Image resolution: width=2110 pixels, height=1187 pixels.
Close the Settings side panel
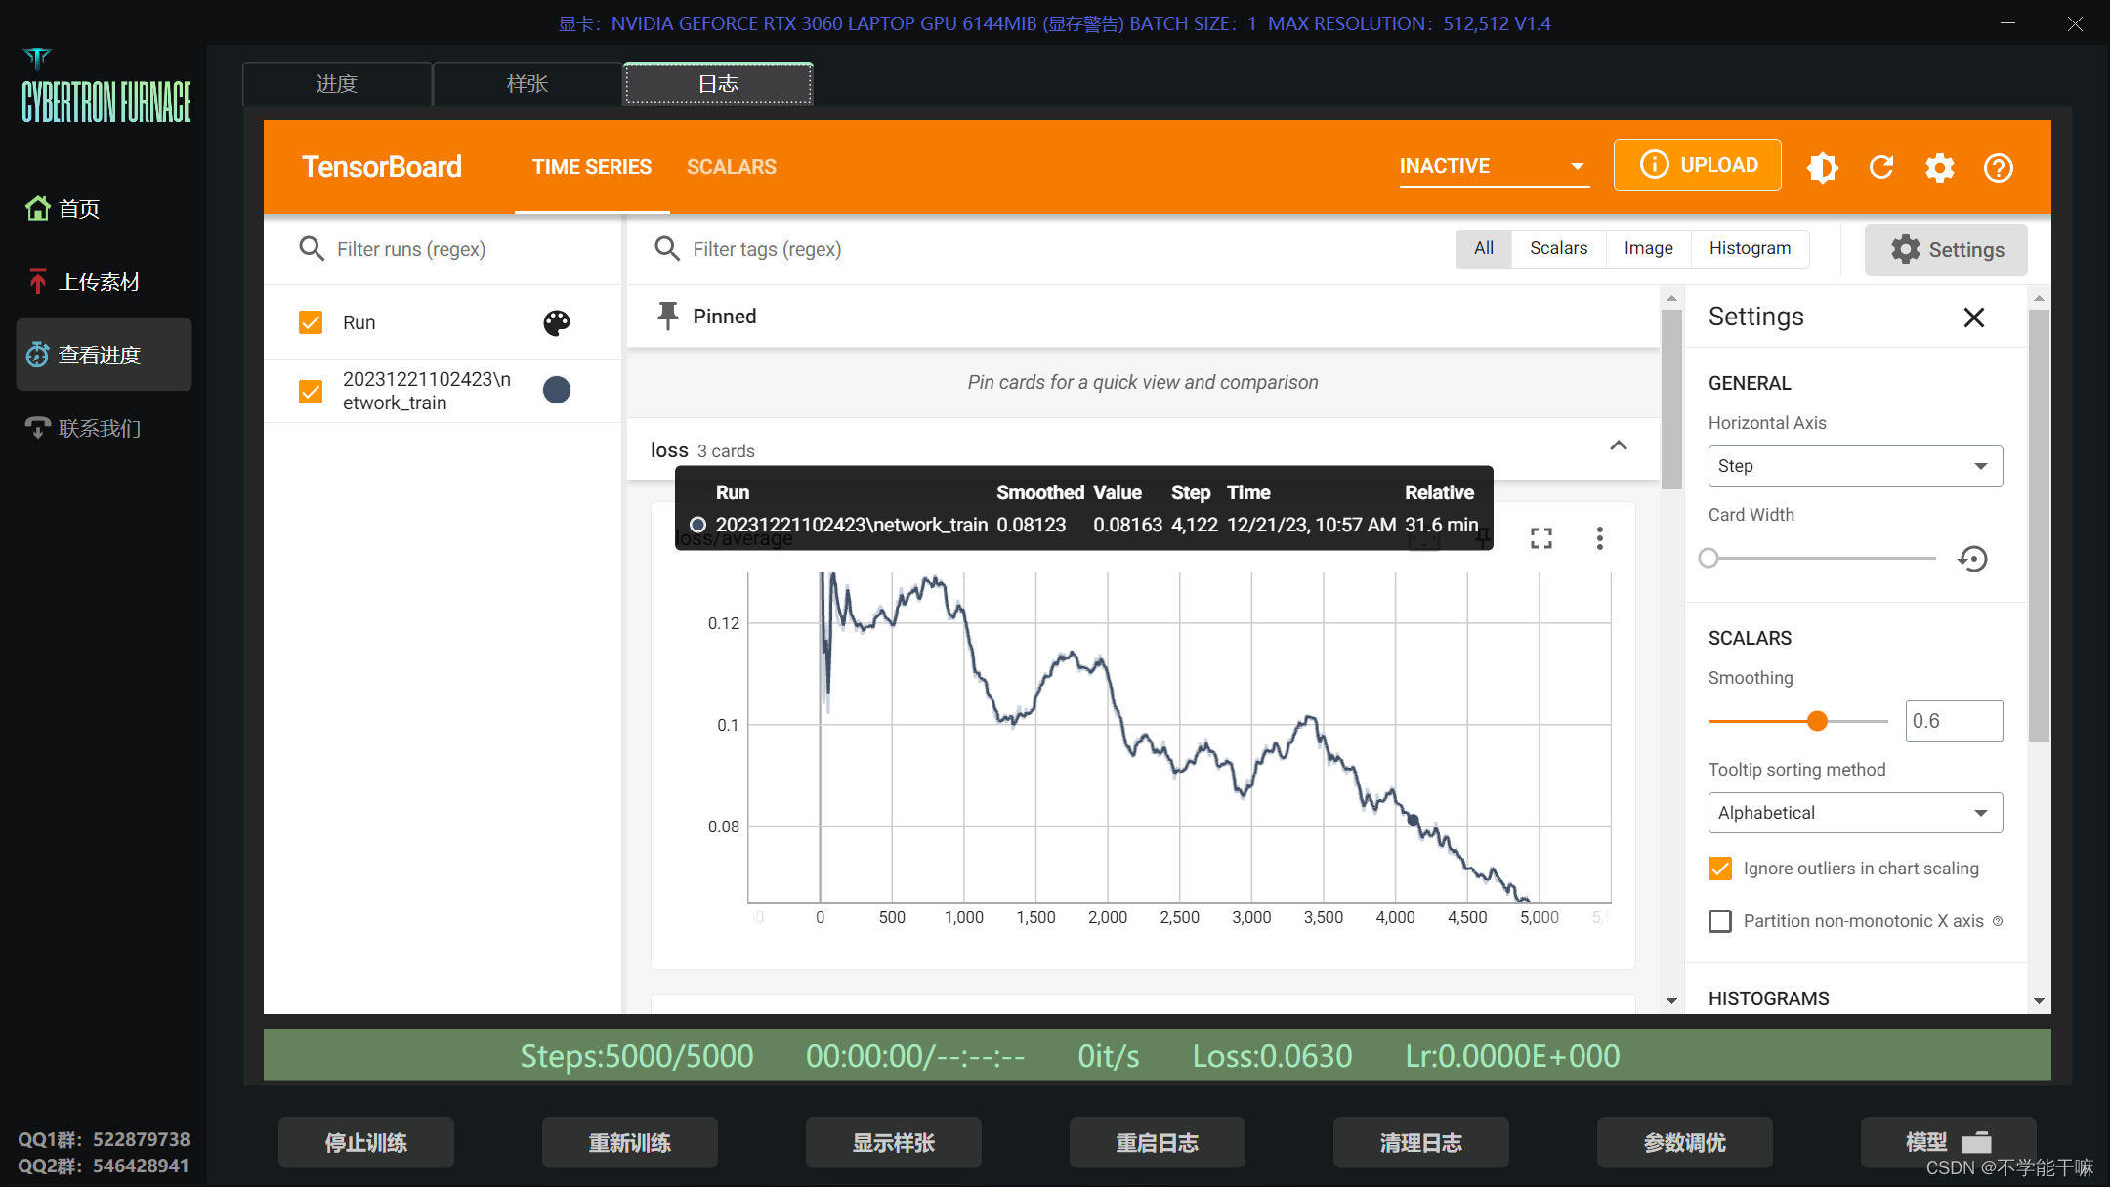click(x=1974, y=317)
